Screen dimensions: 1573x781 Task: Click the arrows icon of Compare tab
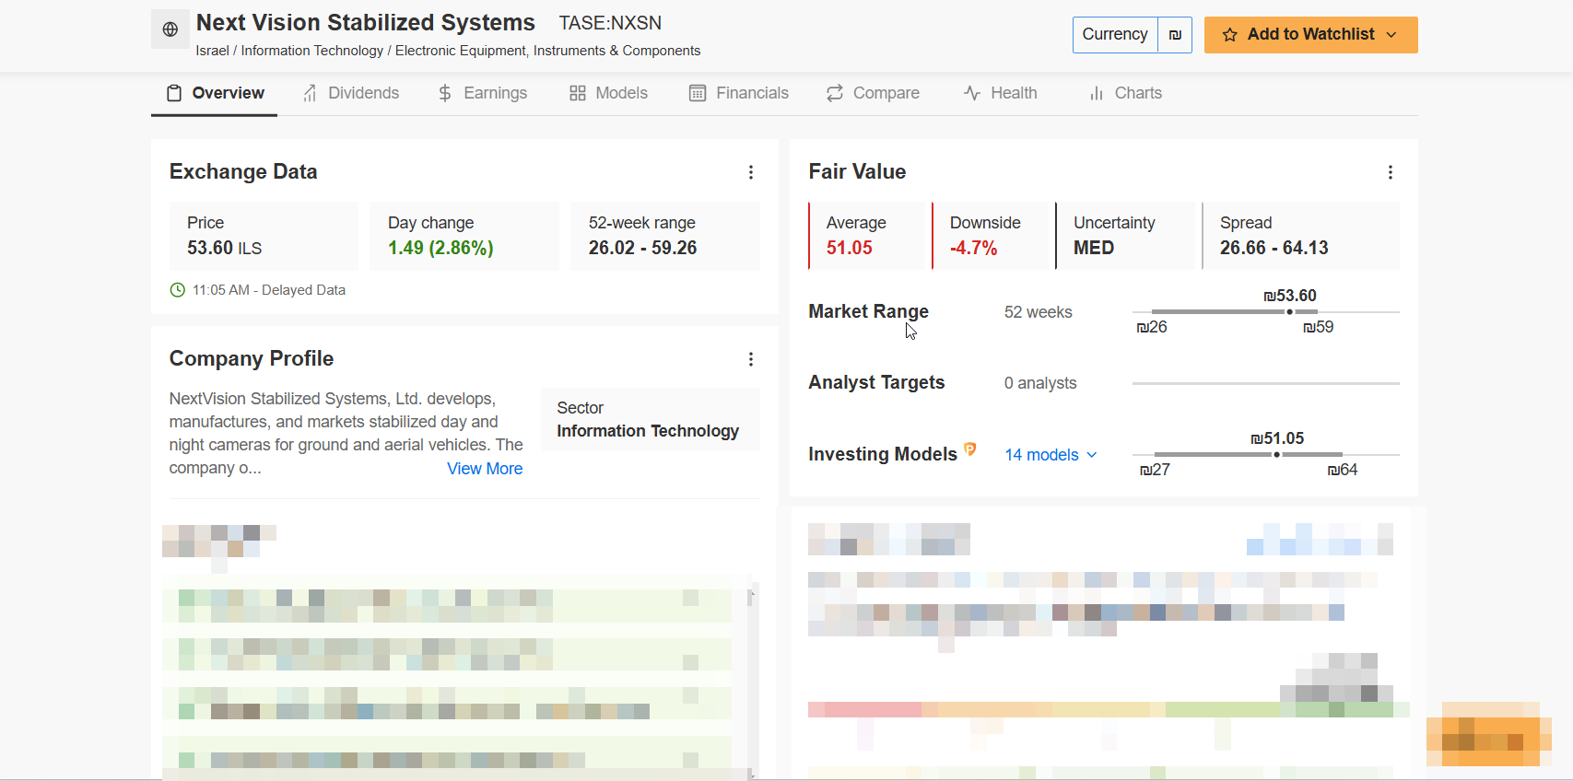pos(835,93)
